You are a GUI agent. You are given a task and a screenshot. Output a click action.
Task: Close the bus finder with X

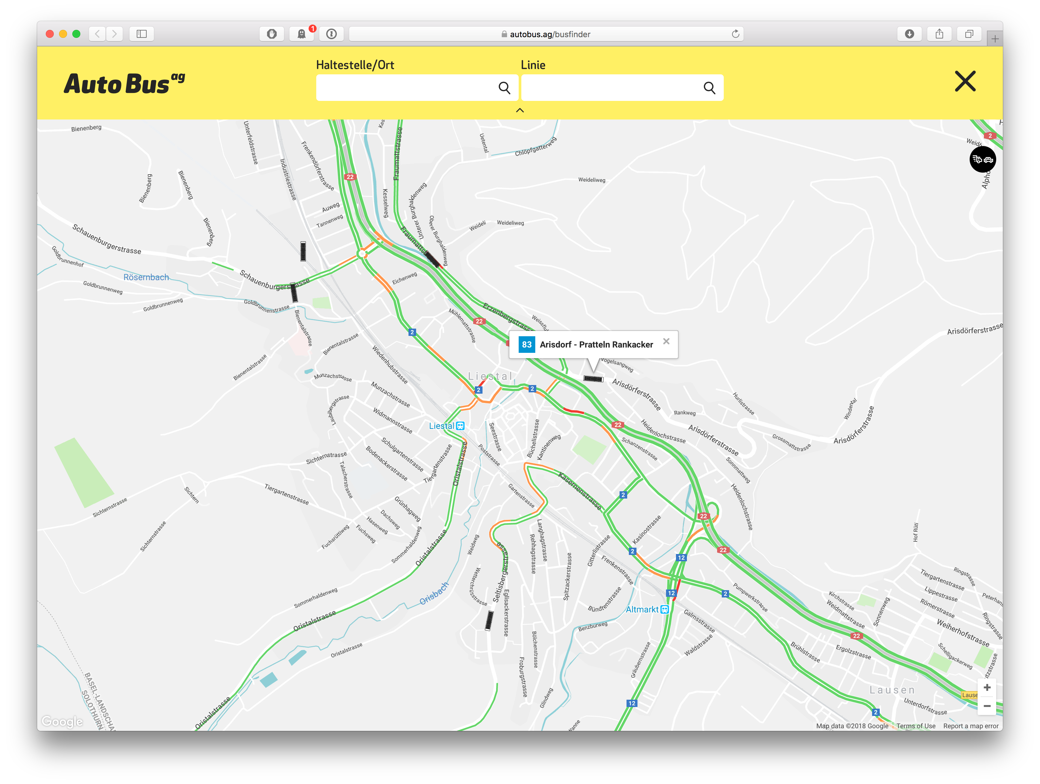pyautogui.click(x=965, y=81)
